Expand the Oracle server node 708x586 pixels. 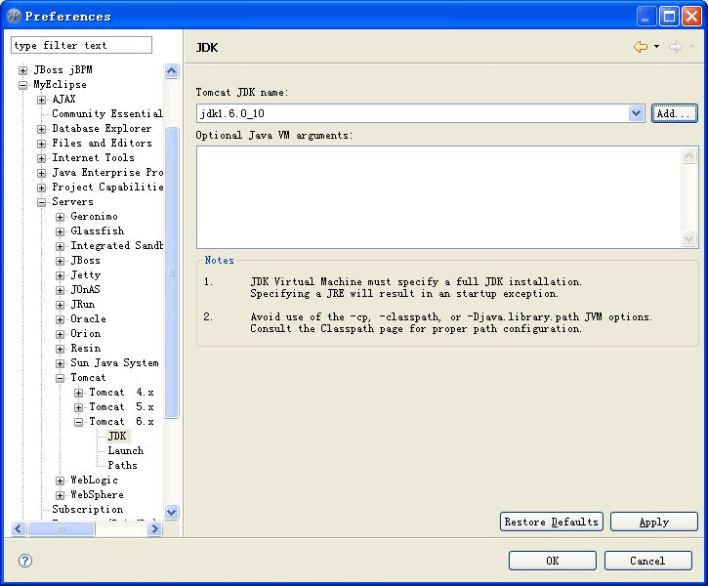coord(60,319)
